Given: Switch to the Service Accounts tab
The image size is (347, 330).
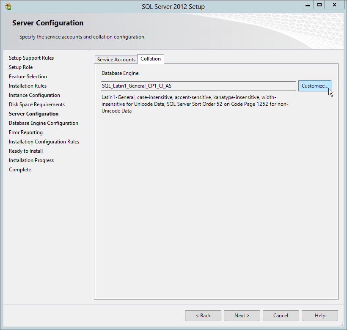Looking at the screenshot, I should point(116,59).
